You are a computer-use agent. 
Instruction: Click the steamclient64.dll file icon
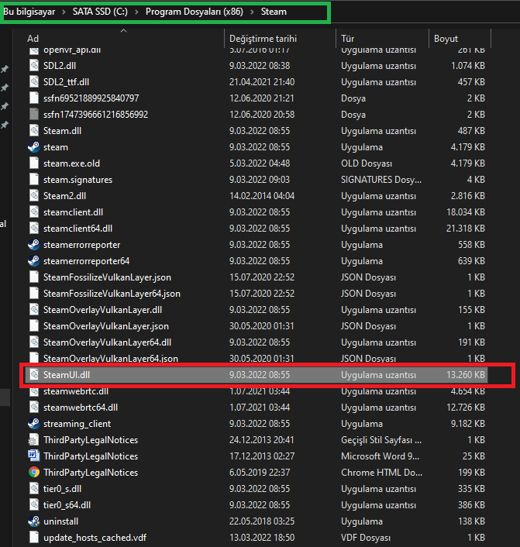coord(34,229)
